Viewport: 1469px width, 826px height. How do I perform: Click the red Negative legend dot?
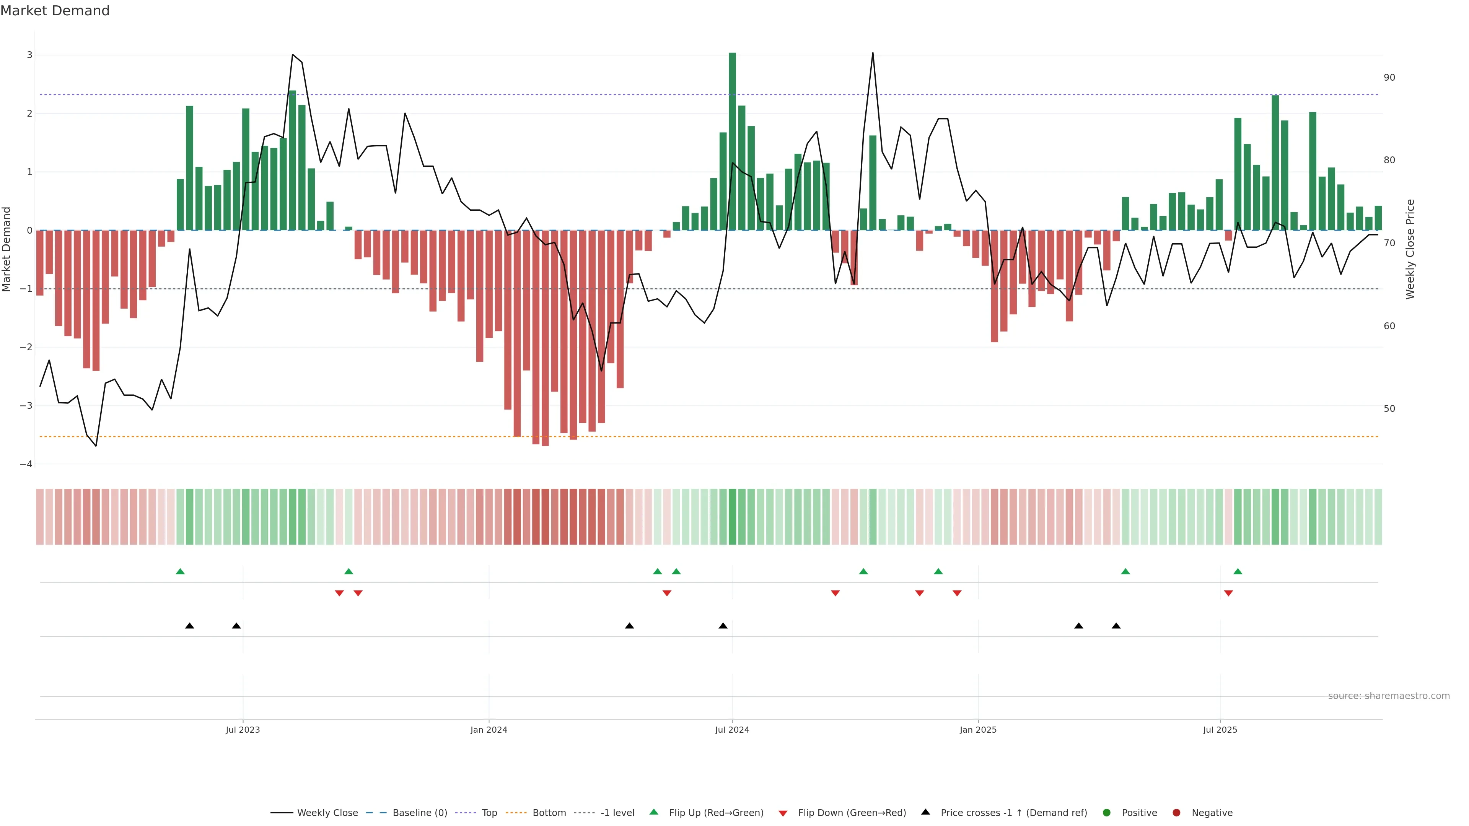tap(1176, 812)
